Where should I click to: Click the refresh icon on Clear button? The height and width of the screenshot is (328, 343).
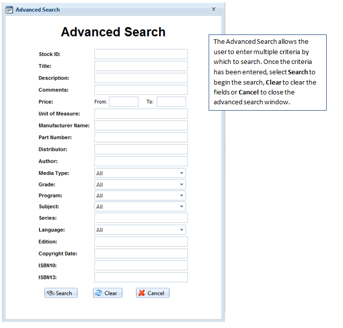(x=99, y=293)
